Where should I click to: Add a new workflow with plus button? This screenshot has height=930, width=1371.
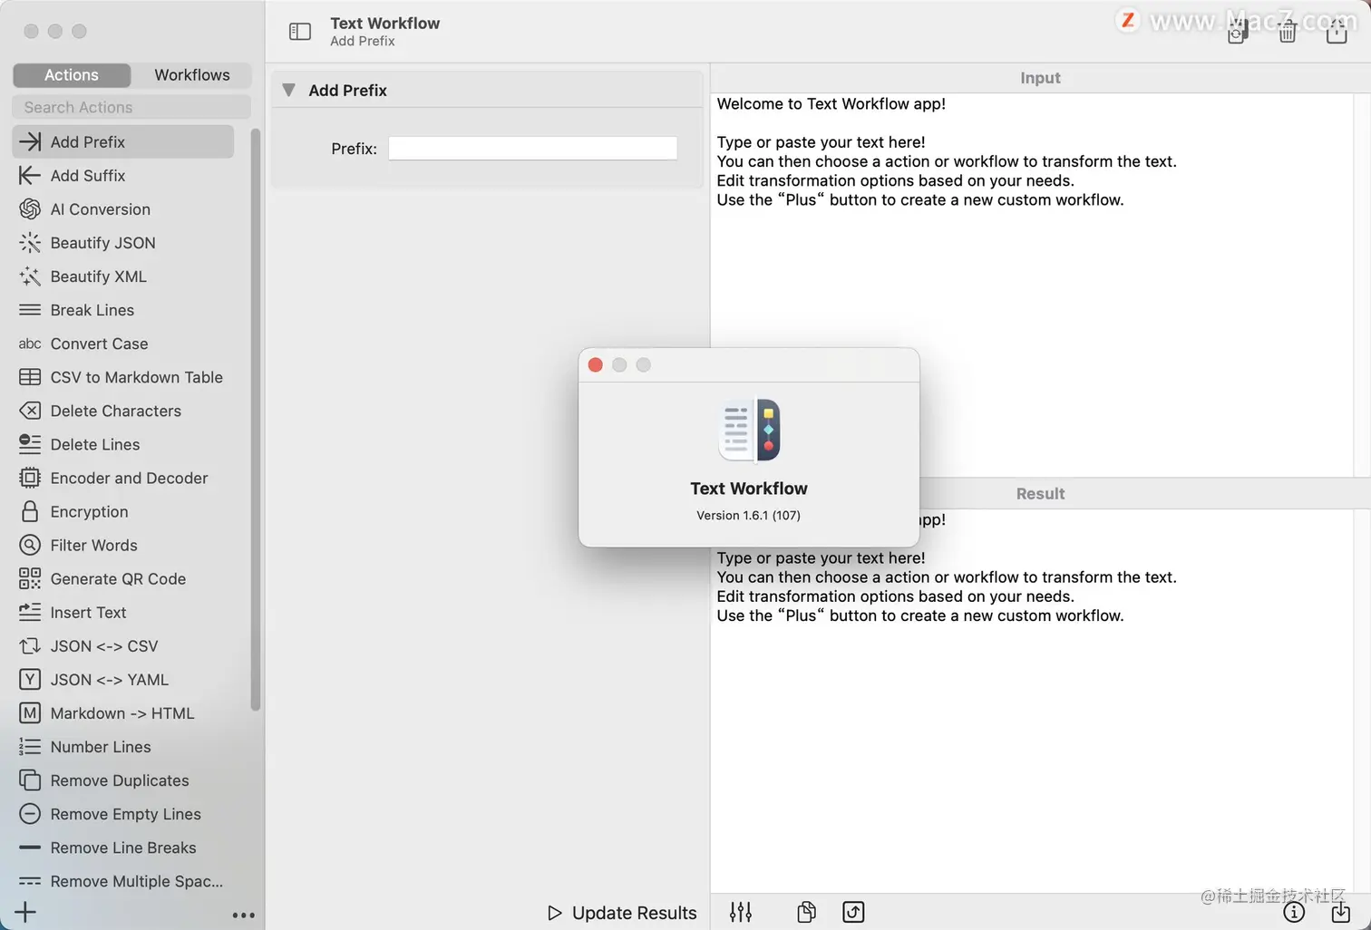[x=25, y=912]
